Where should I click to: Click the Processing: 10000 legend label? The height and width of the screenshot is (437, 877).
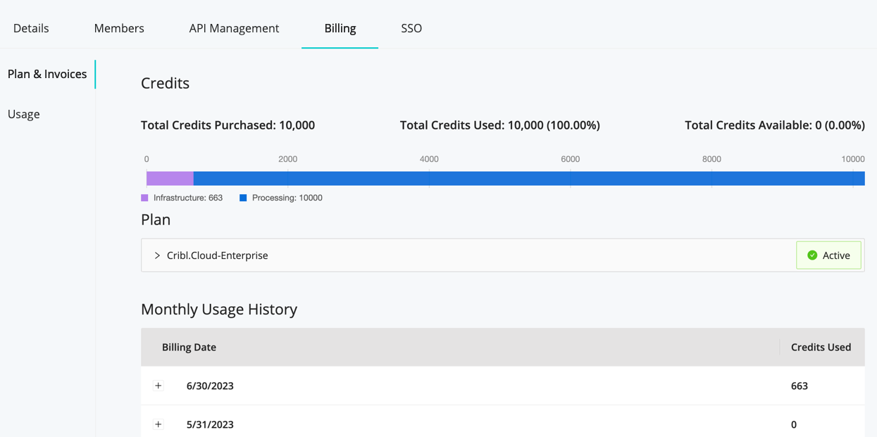[x=287, y=198]
